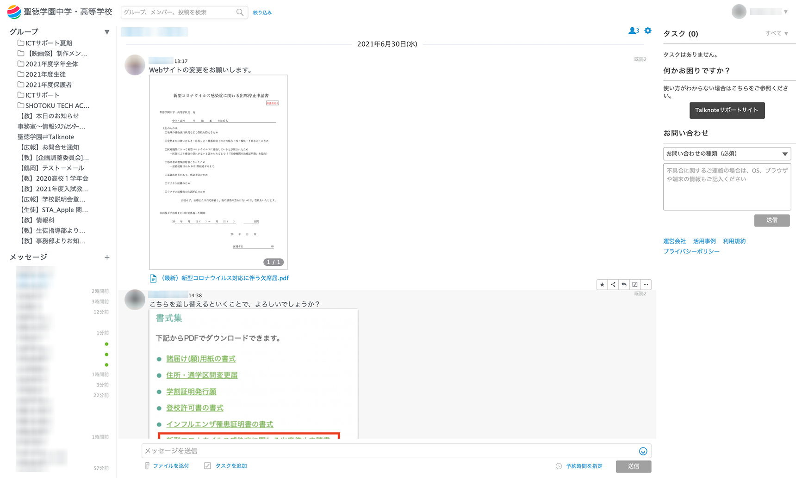This screenshot has height=478, width=796.
Task: Focus the group search box
Action: [x=184, y=12]
